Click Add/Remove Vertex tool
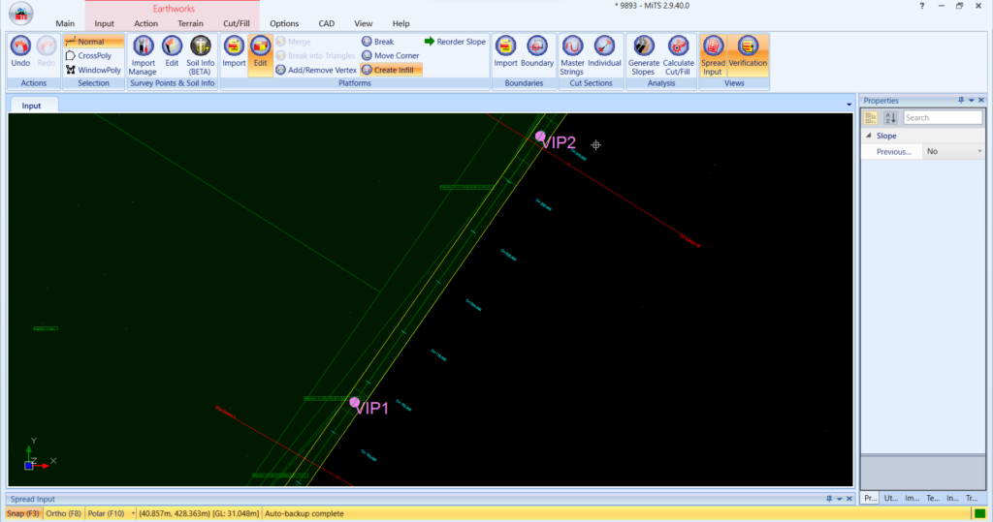Image resolution: width=993 pixels, height=522 pixels. pos(316,71)
